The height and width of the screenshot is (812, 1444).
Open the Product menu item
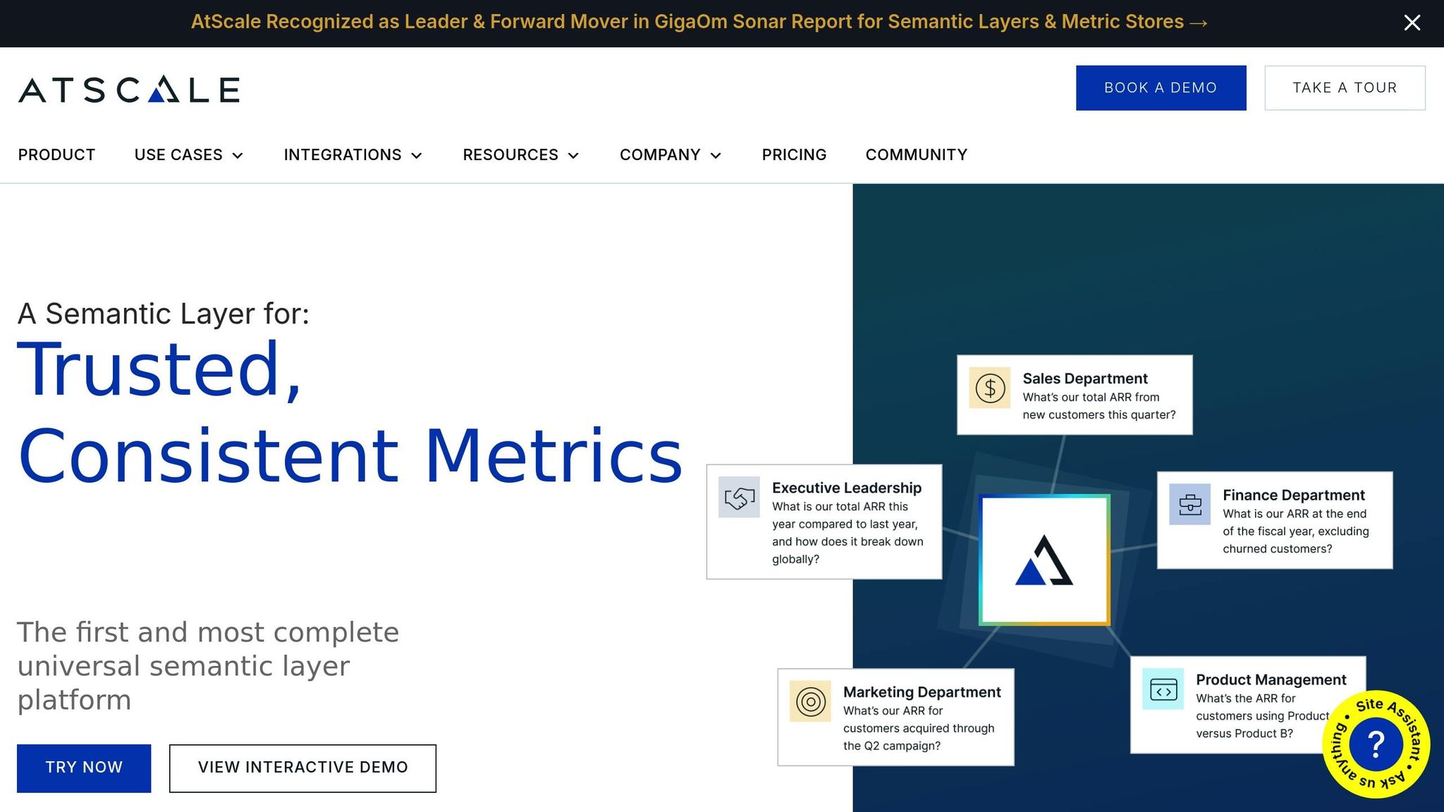(56, 154)
